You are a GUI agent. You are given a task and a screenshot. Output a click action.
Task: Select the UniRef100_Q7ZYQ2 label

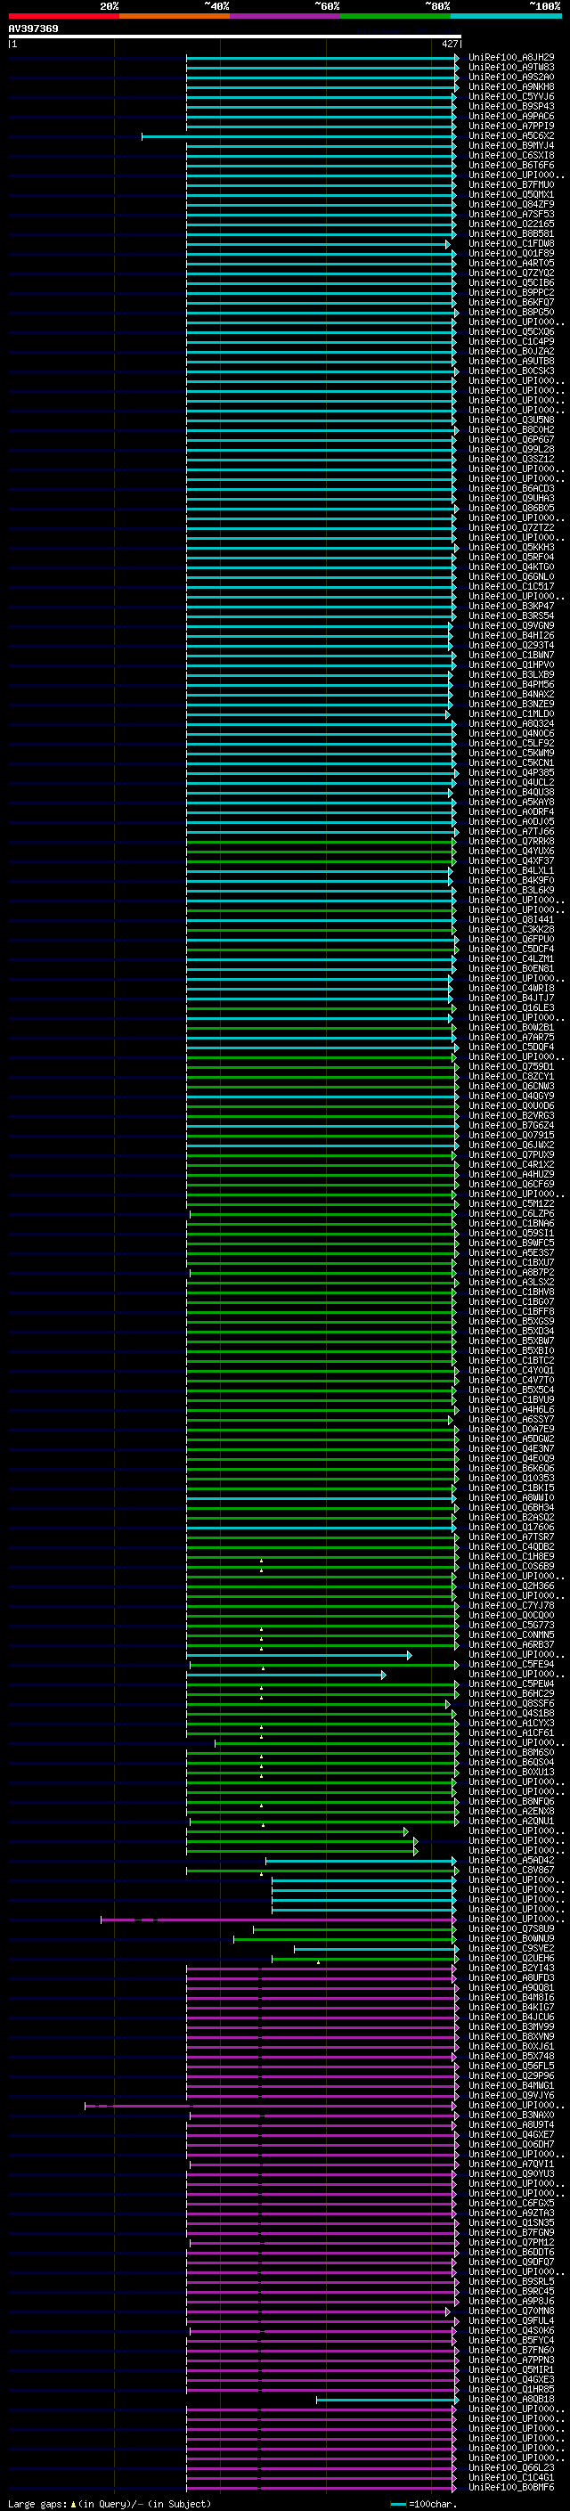click(511, 273)
